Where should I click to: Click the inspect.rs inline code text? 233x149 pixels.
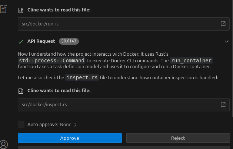(81, 77)
